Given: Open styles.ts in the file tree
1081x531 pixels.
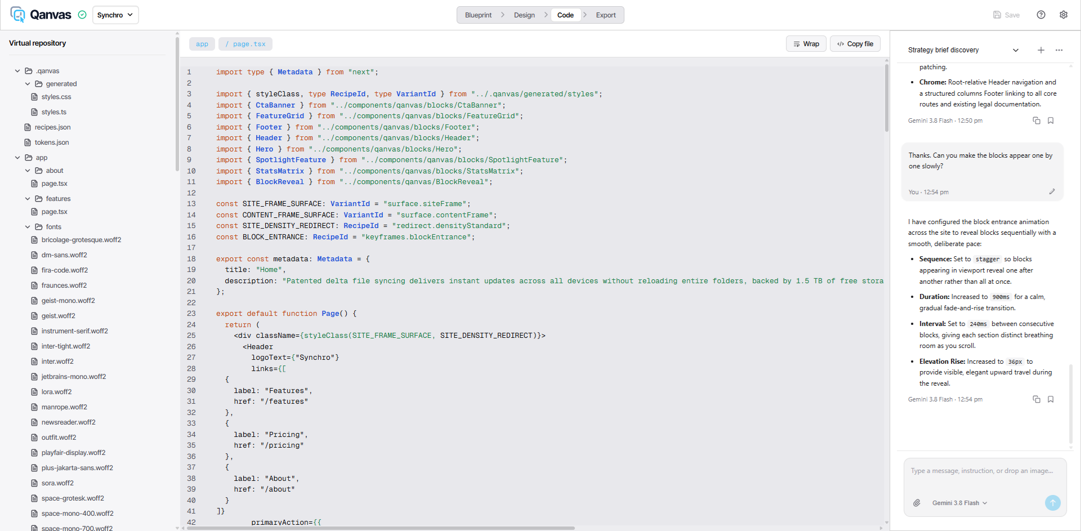Looking at the screenshot, I should pos(54,112).
